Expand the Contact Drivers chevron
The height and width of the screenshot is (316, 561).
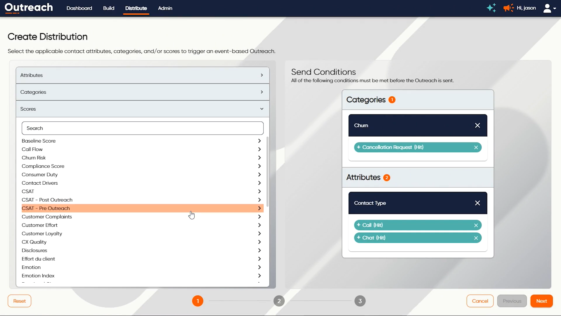259,183
